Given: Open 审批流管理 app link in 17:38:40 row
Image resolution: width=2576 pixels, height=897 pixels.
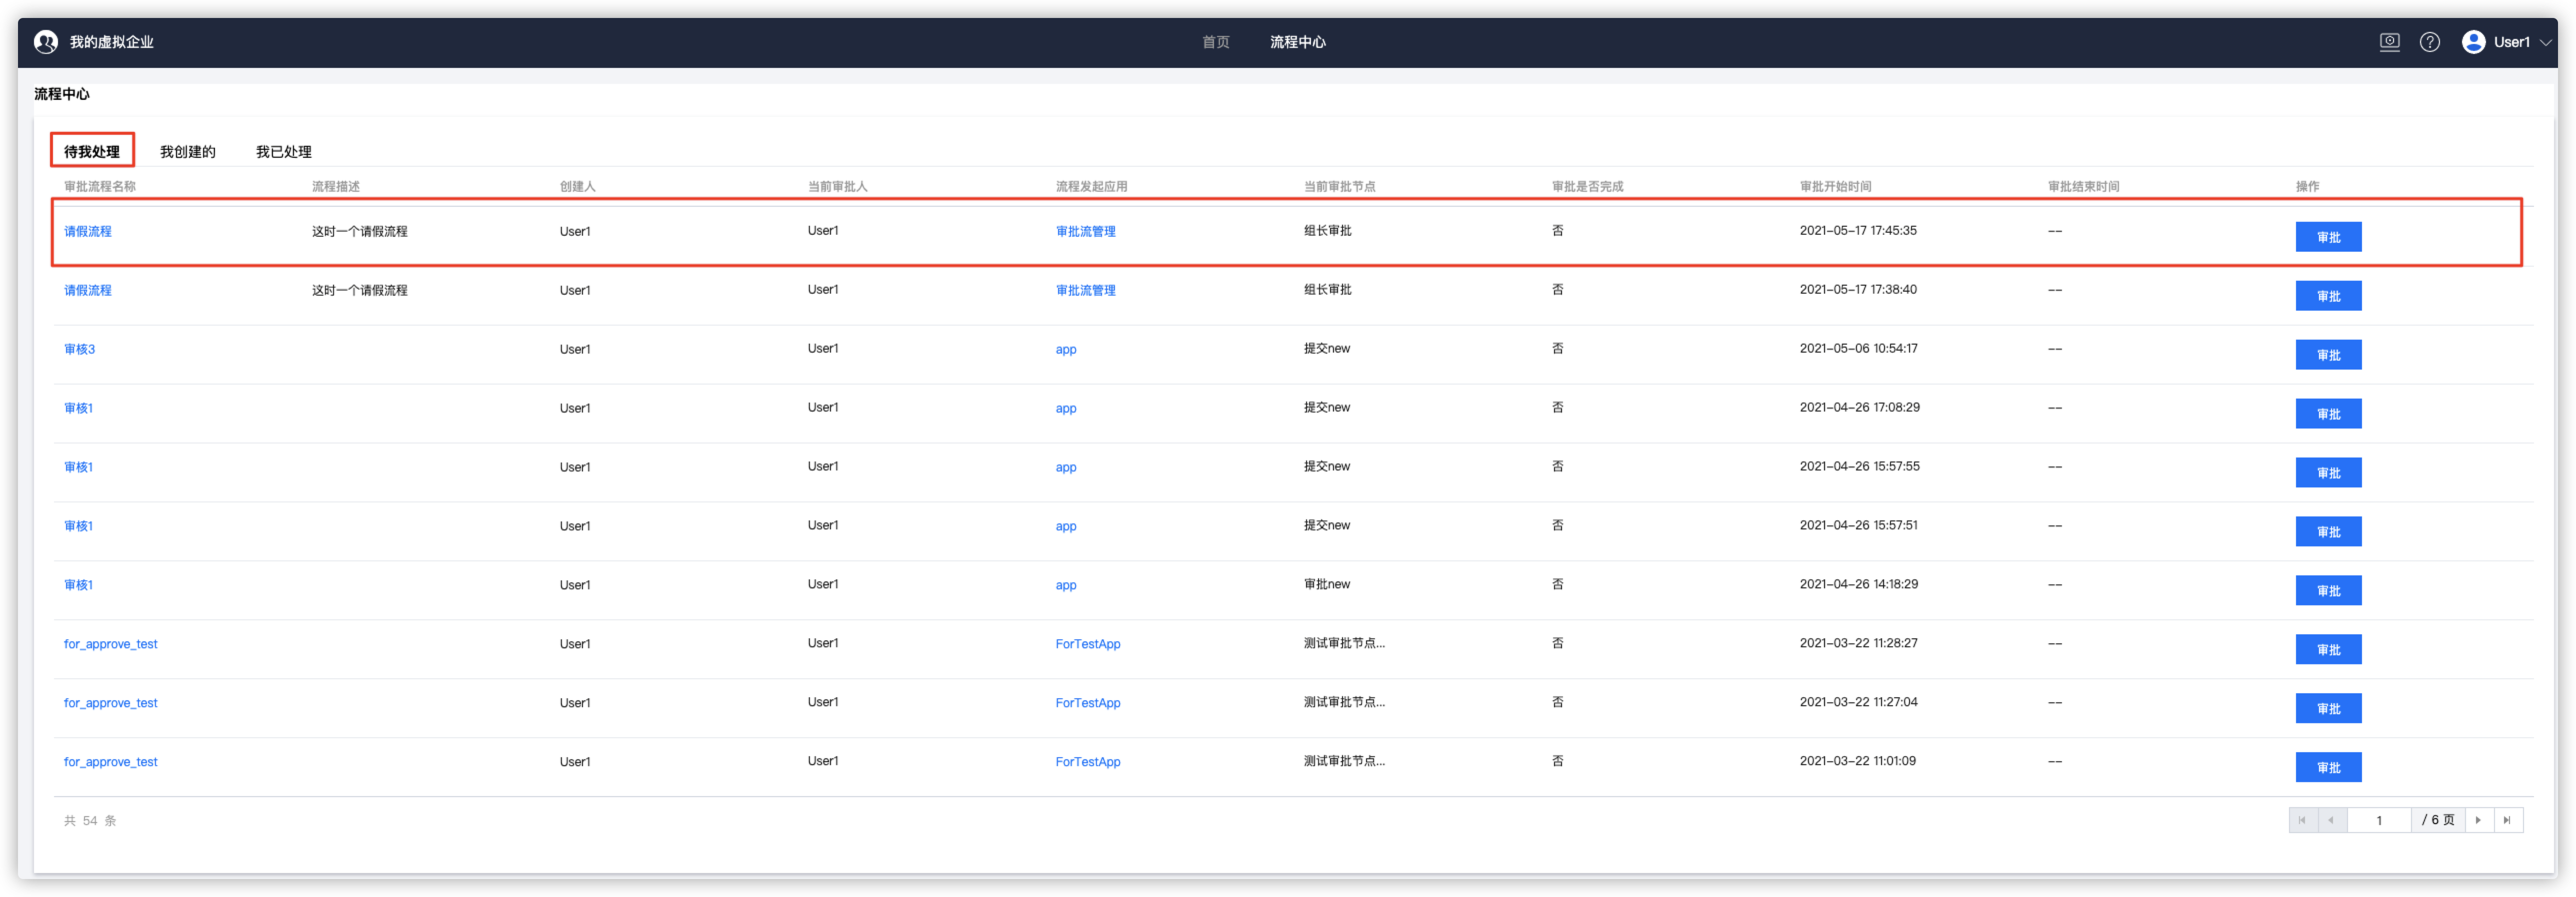Looking at the screenshot, I should [x=1085, y=290].
